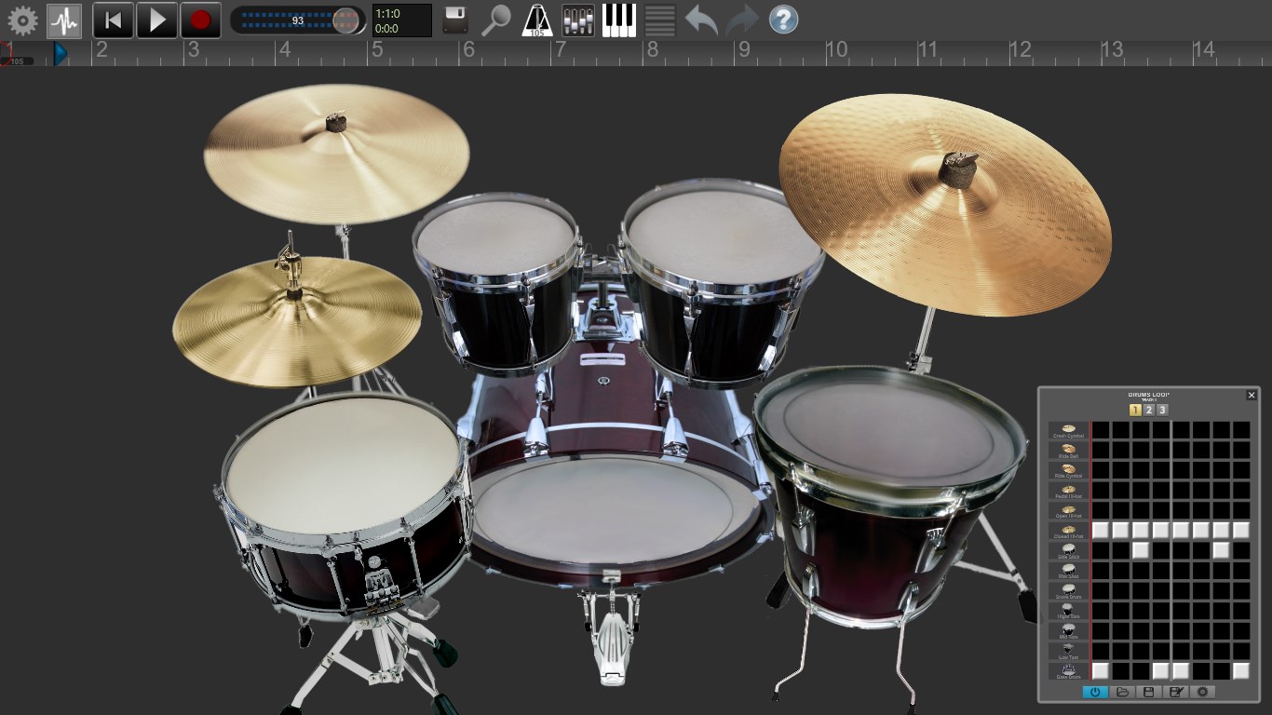The image size is (1272, 715).
Task: Save the project with the floppy disk icon
Action: pyautogui.click(x=453, y=19)
